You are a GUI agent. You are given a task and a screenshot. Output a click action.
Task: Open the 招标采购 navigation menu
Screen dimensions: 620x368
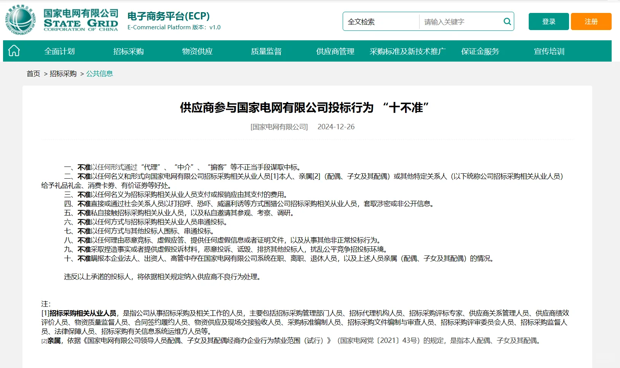pos(129,51)
